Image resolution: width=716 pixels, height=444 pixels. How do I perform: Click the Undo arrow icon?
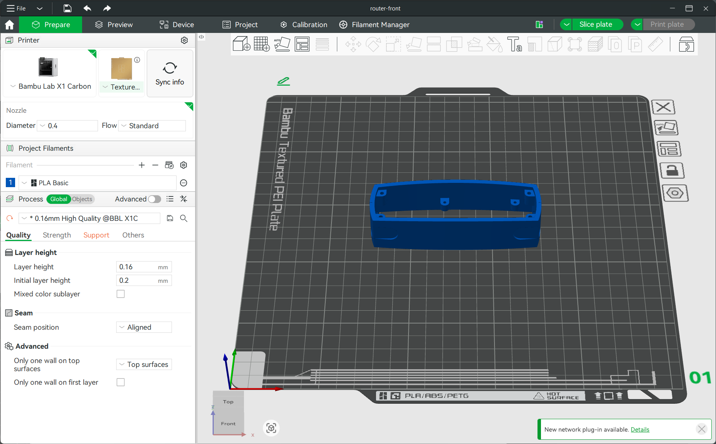(x=87, y=8)
